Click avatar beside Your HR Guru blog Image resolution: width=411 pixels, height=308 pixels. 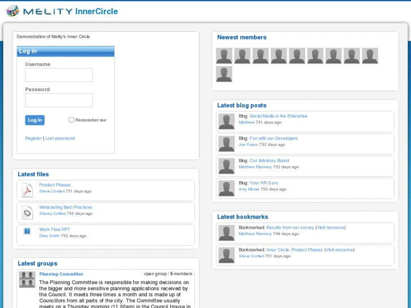click(227, 188)
